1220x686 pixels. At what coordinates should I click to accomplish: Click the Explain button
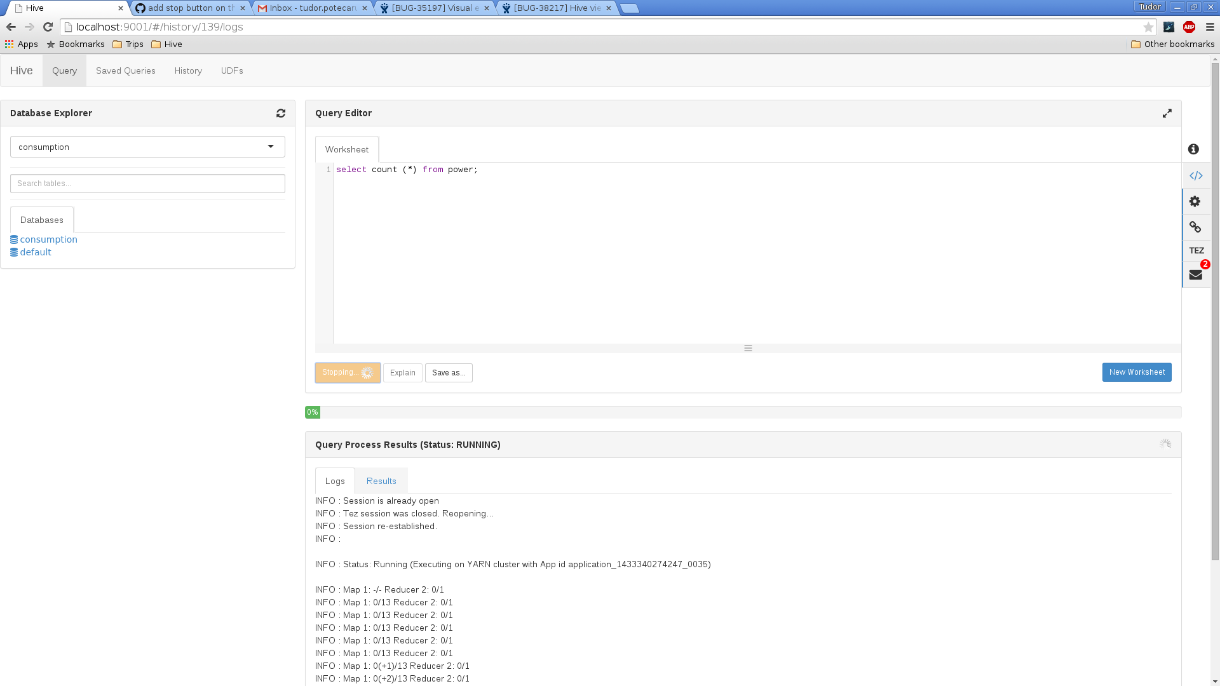(403, 373)
